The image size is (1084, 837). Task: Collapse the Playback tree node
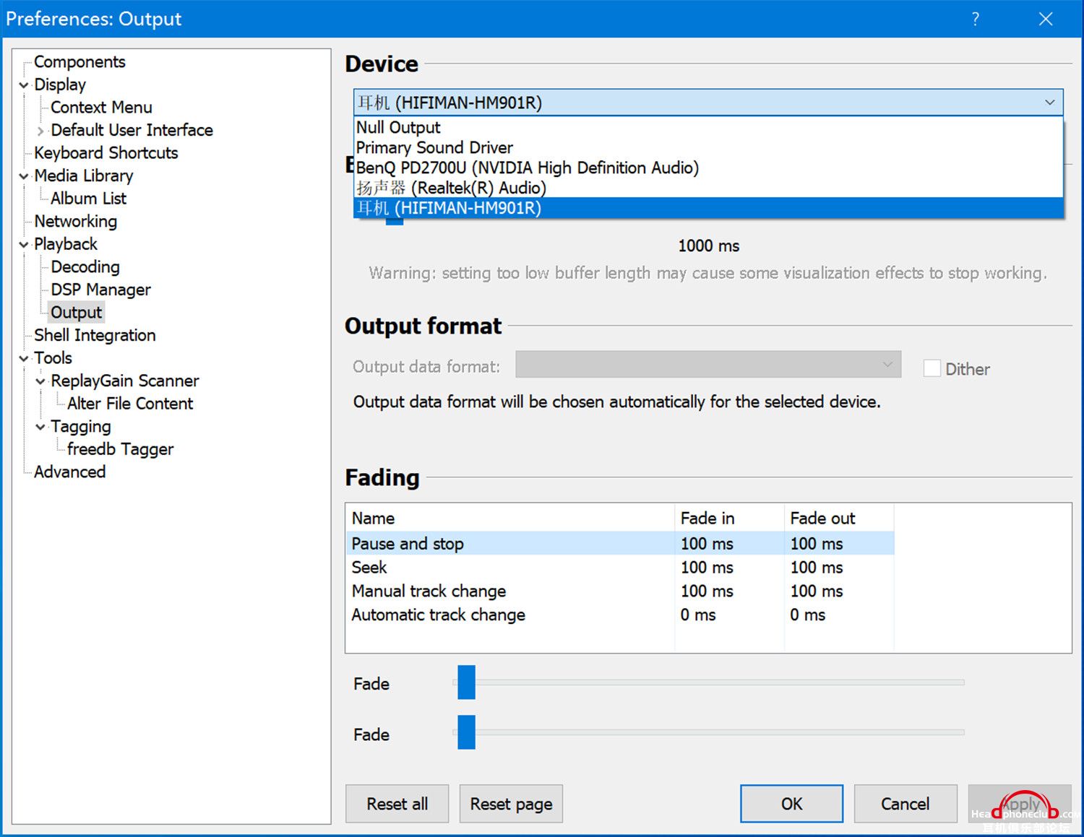[x=24, y=245]
